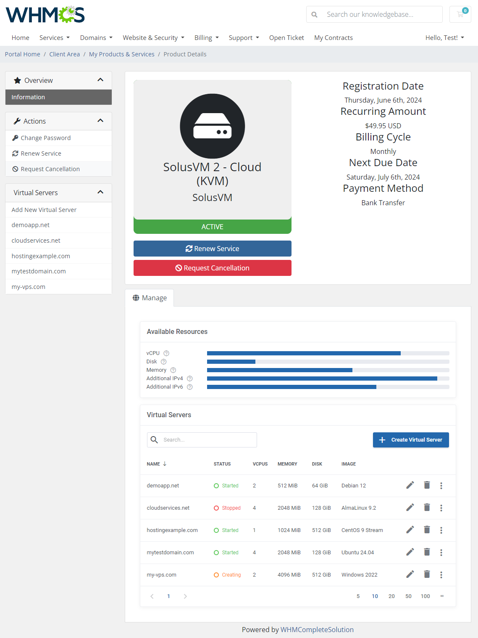Click the refresh icon beside Renew Service
Viewport: 478px width, 638px height.
[x=15, y=154]
